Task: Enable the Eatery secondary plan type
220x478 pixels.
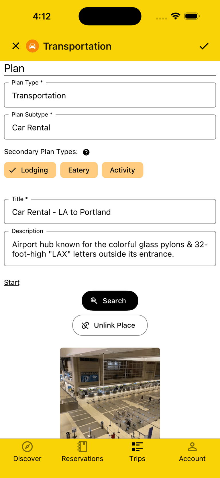Action: pyautogui.click(x=79, y=170)
